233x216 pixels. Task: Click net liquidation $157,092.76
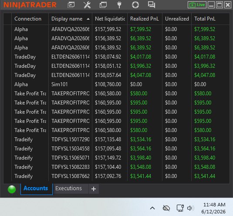pos(108,176)
